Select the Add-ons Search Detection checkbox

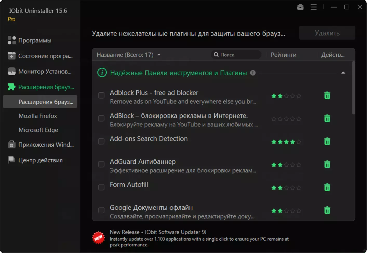pos(101,141)
